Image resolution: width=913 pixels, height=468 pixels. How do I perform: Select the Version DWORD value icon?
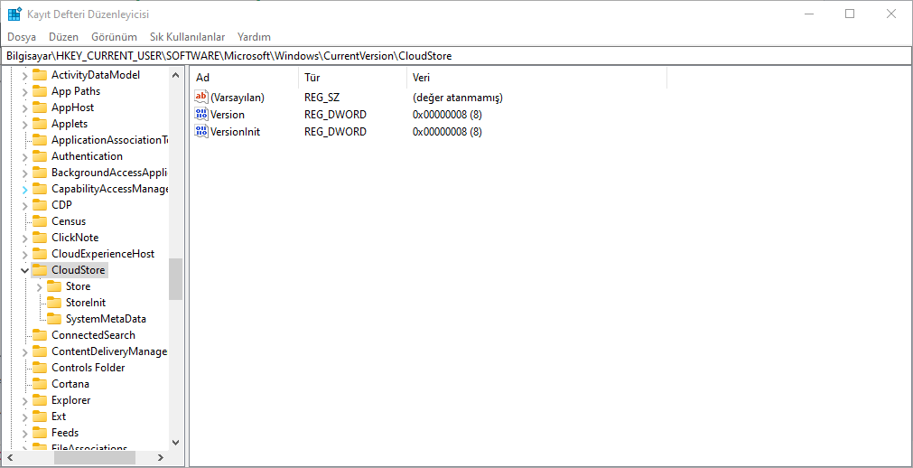point(200,114)
